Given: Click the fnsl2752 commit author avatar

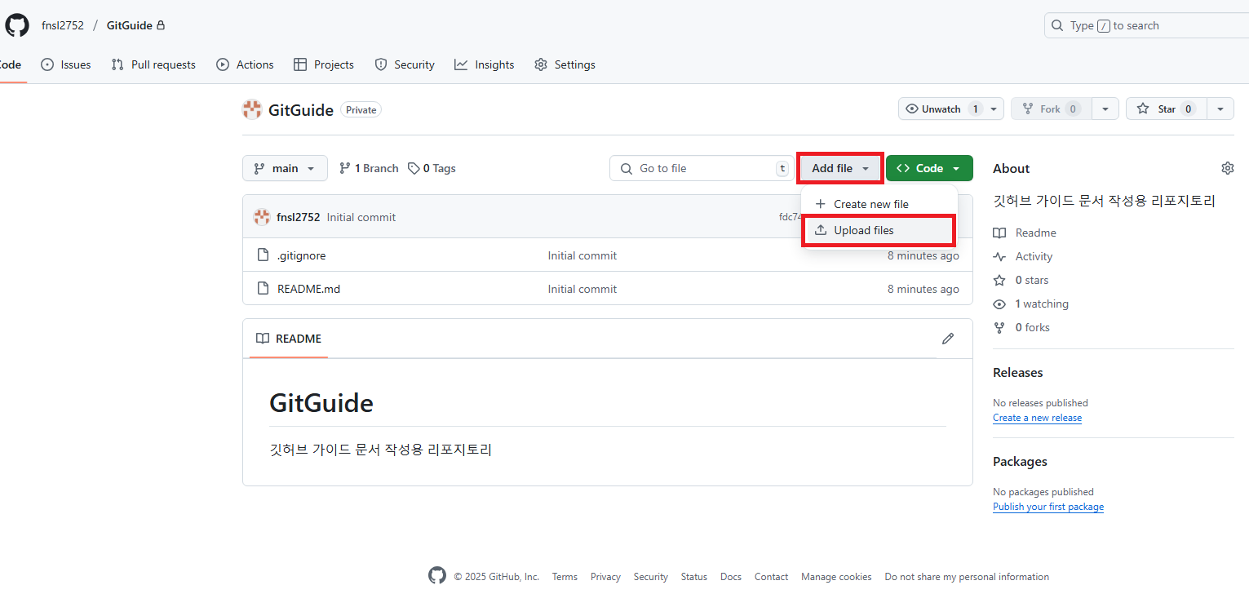Looking at the screenshot, I should pos(262,217).
